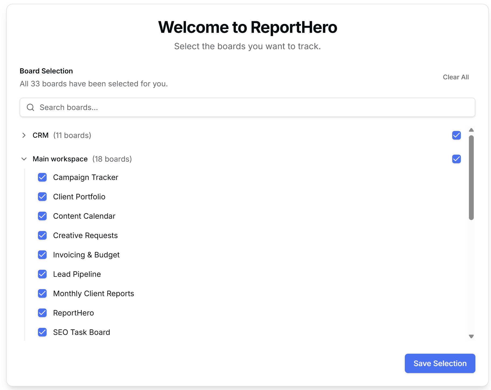The image size is (491, 390).
Task: Click the vertical scrollbar thumb
Action: click(x=471, y=178)
